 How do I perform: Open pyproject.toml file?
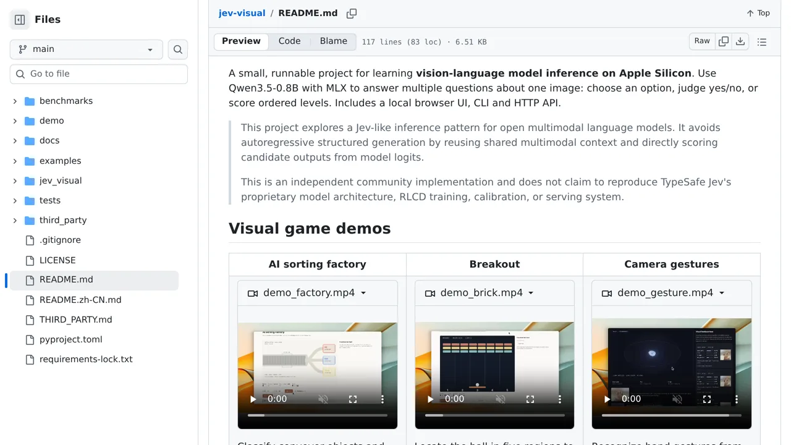71,339
